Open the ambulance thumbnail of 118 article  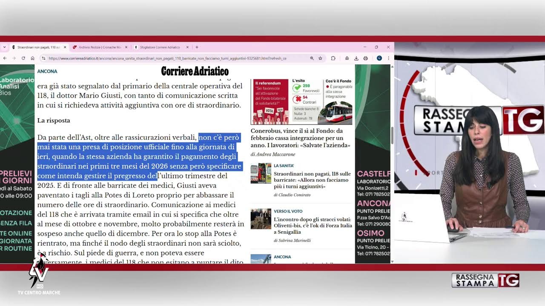tap(261, 173)
